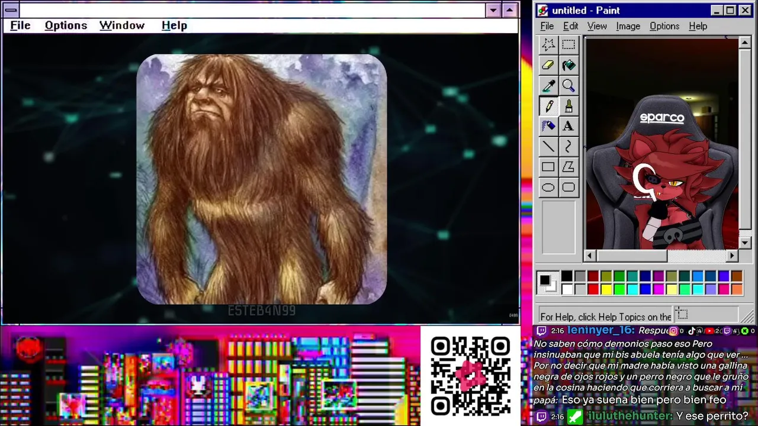Click status bar text "For Help, click Help Topics"
758x426 pixels.
(x=606, y=317)
